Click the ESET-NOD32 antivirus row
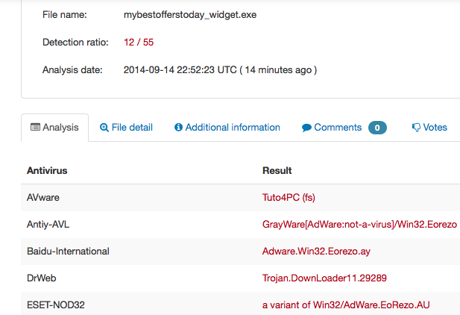 click(x=241, y=305)
